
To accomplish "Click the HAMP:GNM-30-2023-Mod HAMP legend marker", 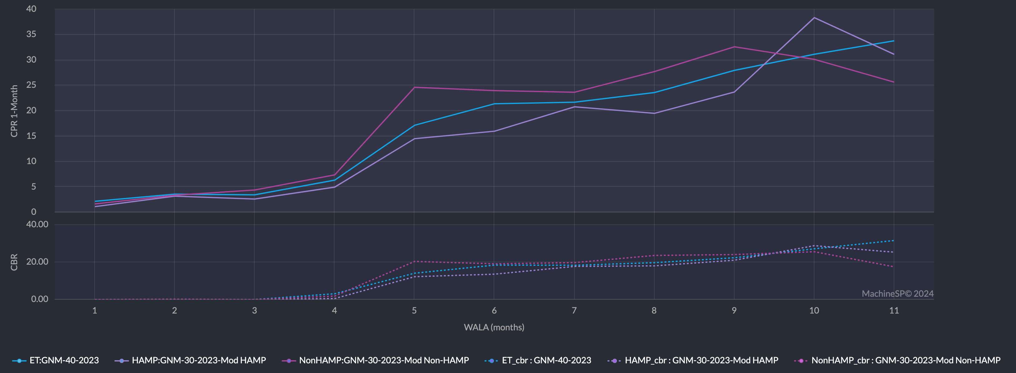I will click(121, 361).
